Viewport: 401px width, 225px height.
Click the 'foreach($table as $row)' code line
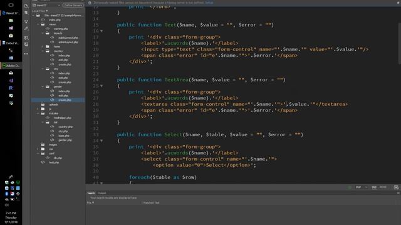point(163,177)
